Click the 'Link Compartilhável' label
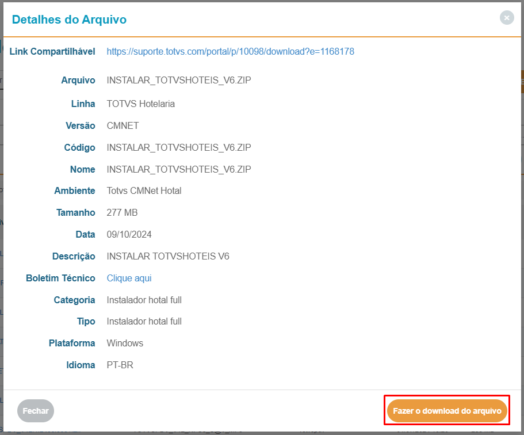The width and height of the screenshot is (524, 435). coord(52,51)
